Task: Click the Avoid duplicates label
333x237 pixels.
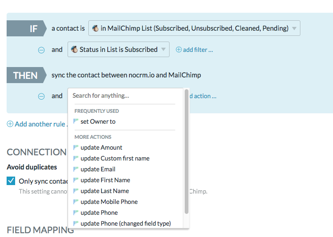Action: (32, 167)
